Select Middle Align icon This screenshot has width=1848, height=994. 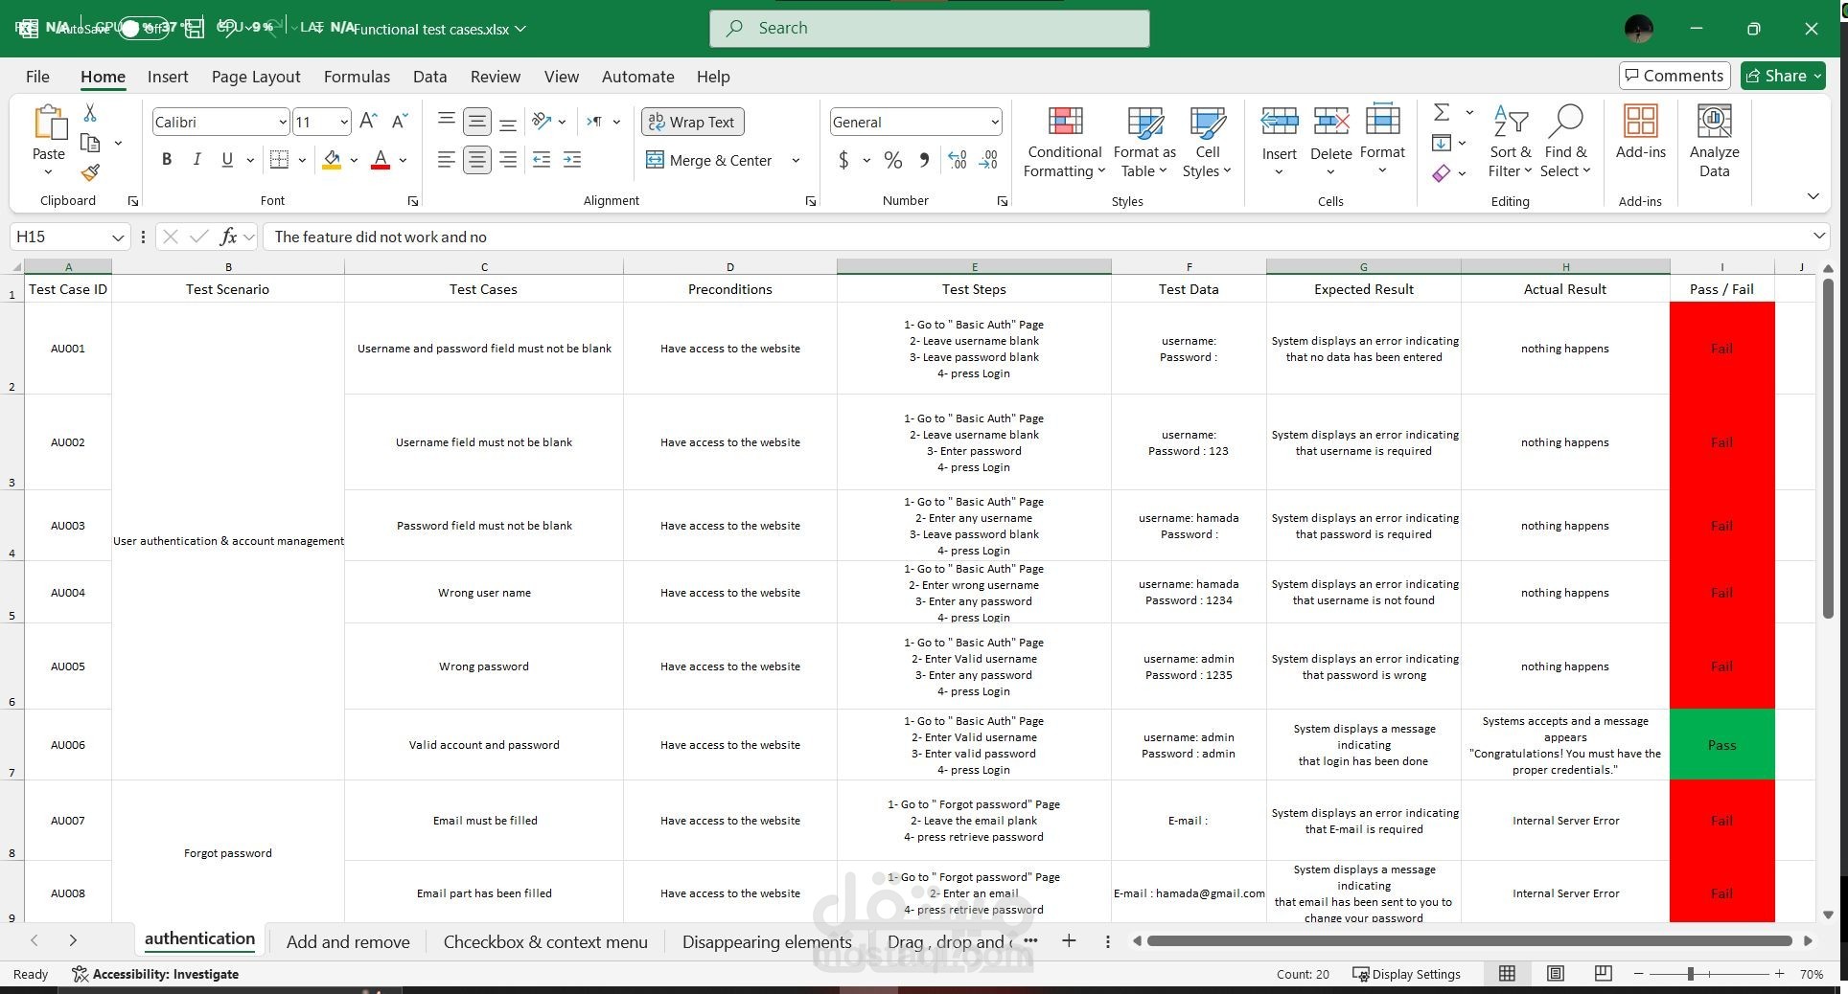click(477, 122)
